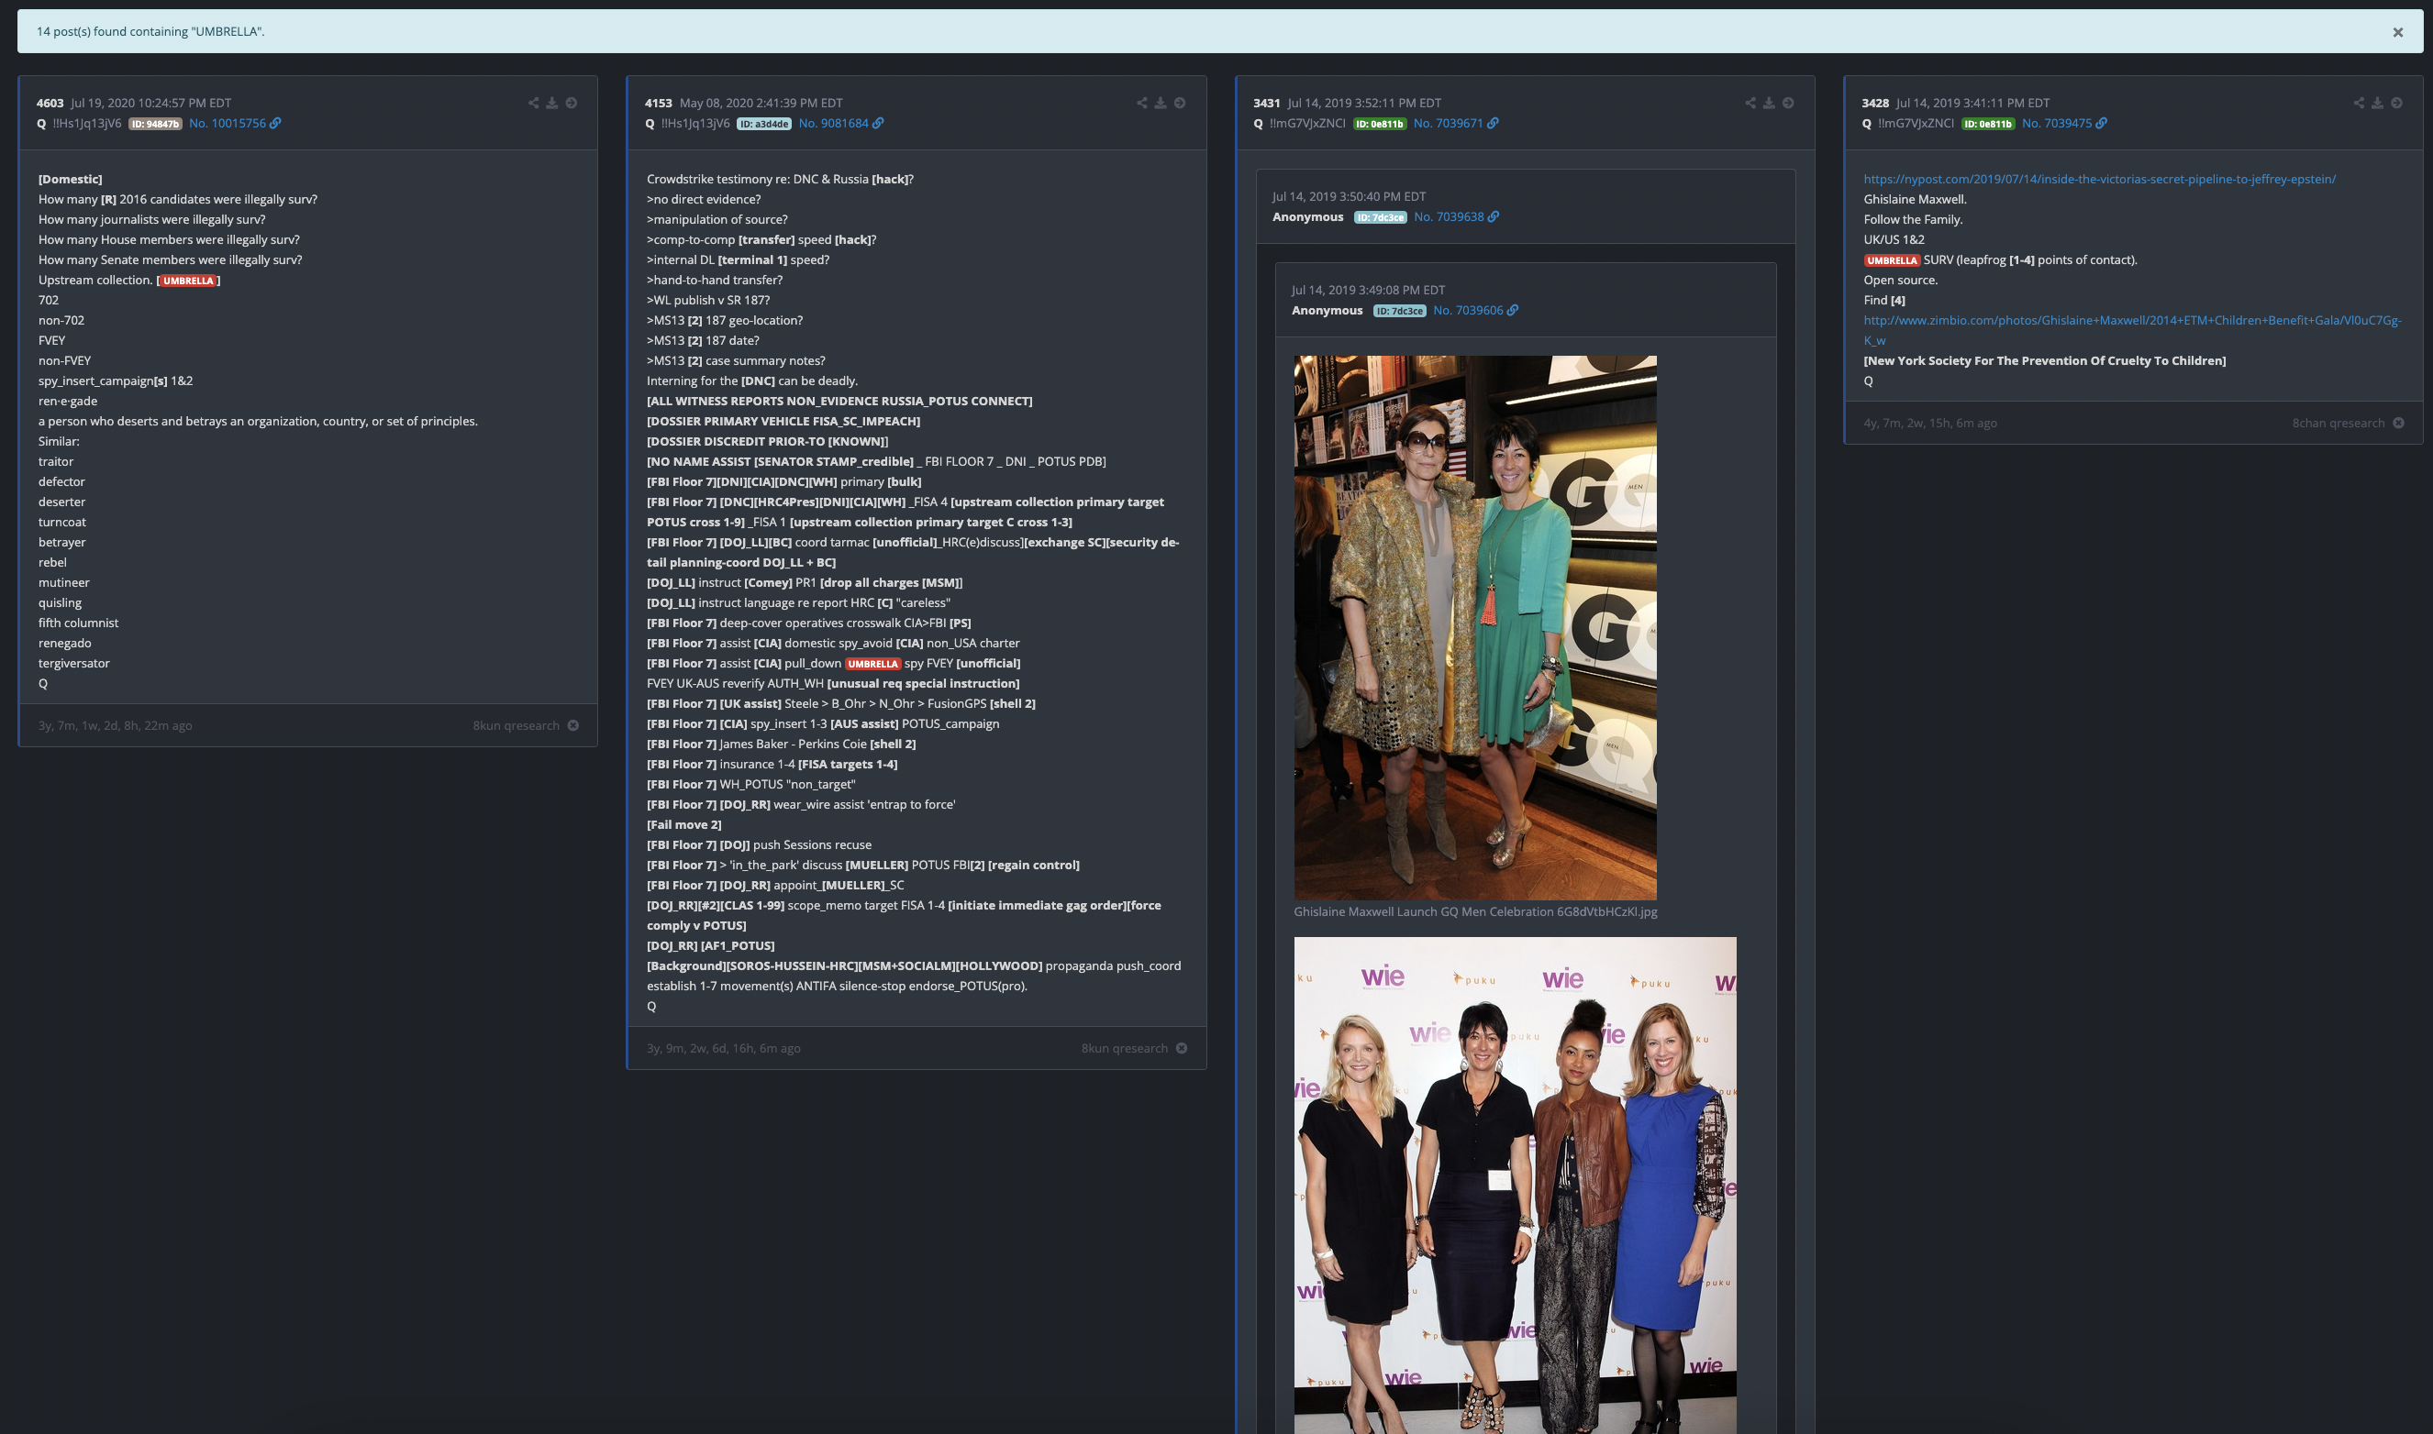Click the 8kun qresearch icon in post 4603 footer

click(x=573, y=725)
